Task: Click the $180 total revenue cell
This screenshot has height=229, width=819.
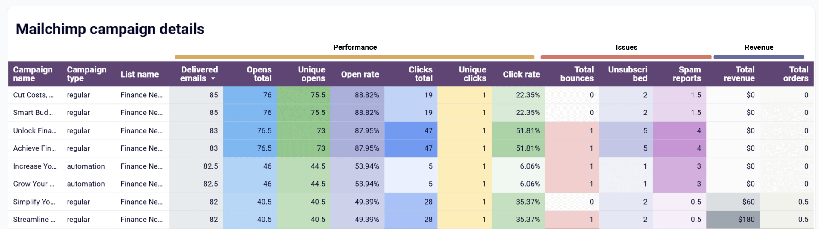Action: click(x=746, y=219)
